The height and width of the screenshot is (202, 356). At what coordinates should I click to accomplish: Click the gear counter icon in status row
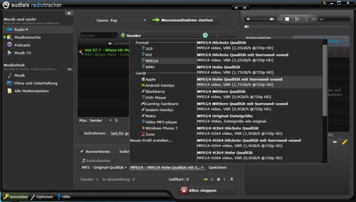point(218,179)
